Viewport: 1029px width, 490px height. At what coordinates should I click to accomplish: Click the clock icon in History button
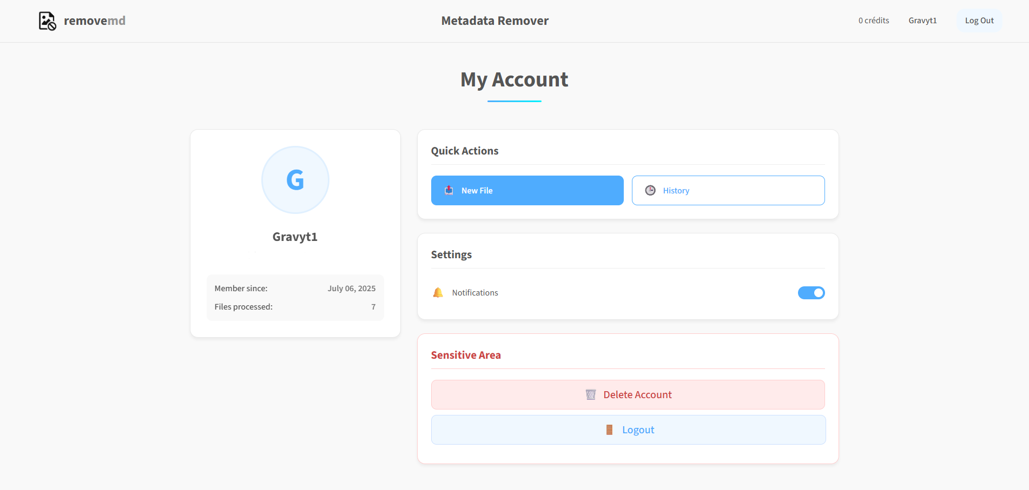pos(650,190)
